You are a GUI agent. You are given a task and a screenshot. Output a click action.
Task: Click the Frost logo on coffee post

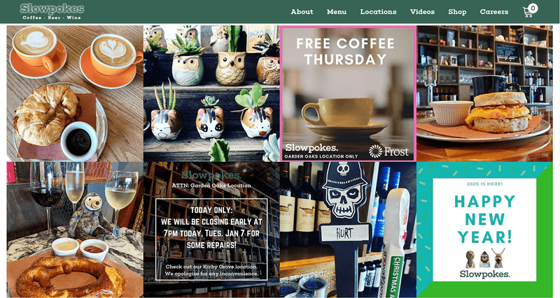(388, 151)
